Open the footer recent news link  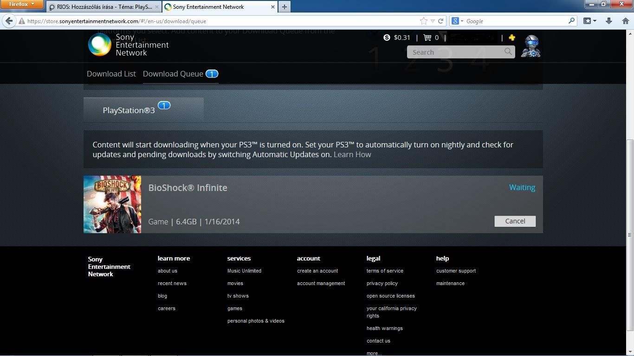pos(172,283)
